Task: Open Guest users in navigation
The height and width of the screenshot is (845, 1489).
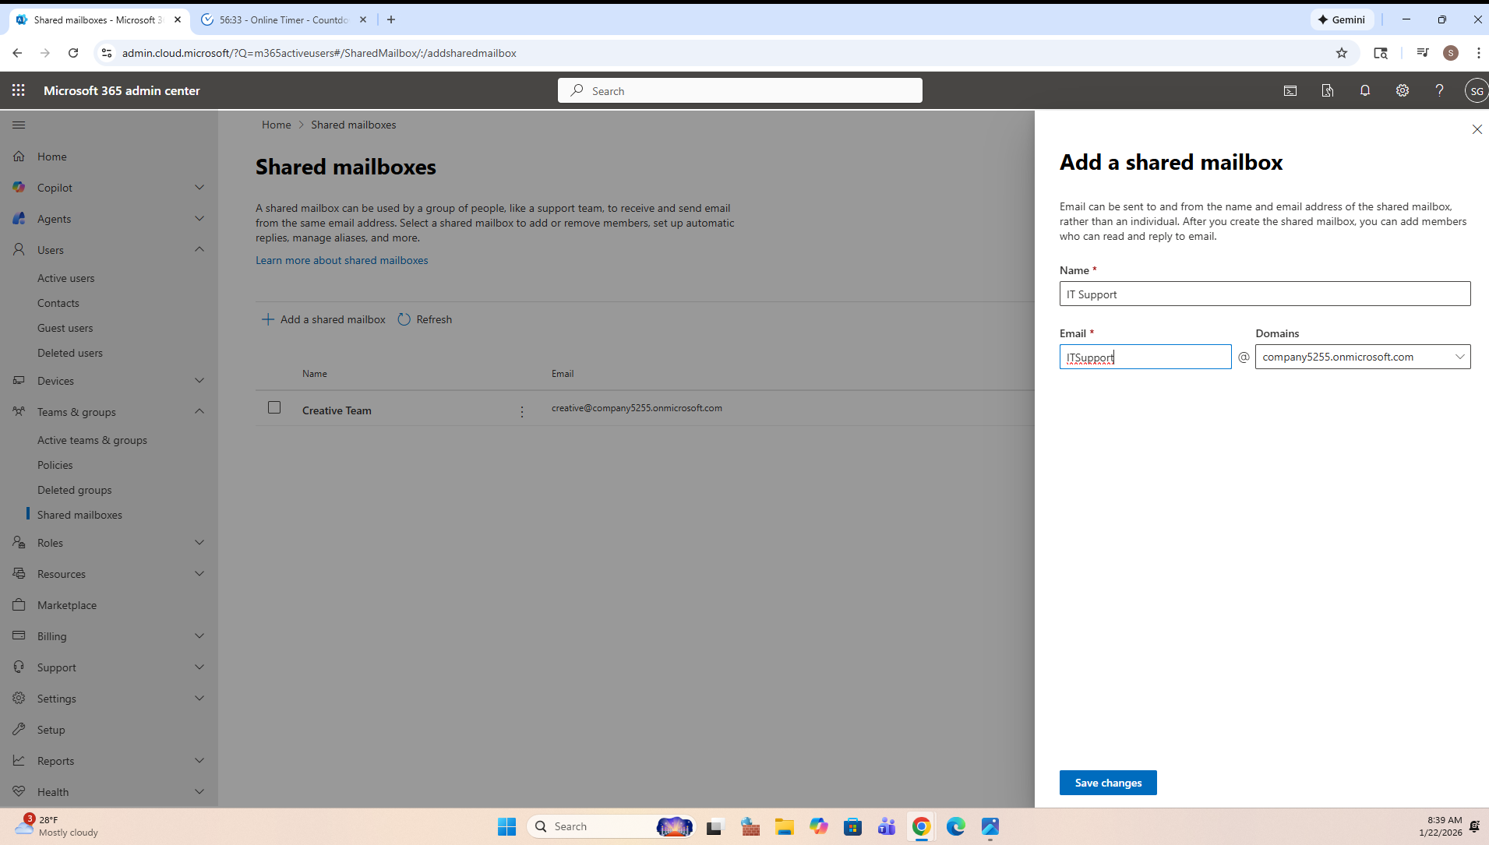Action: [65, 328]
